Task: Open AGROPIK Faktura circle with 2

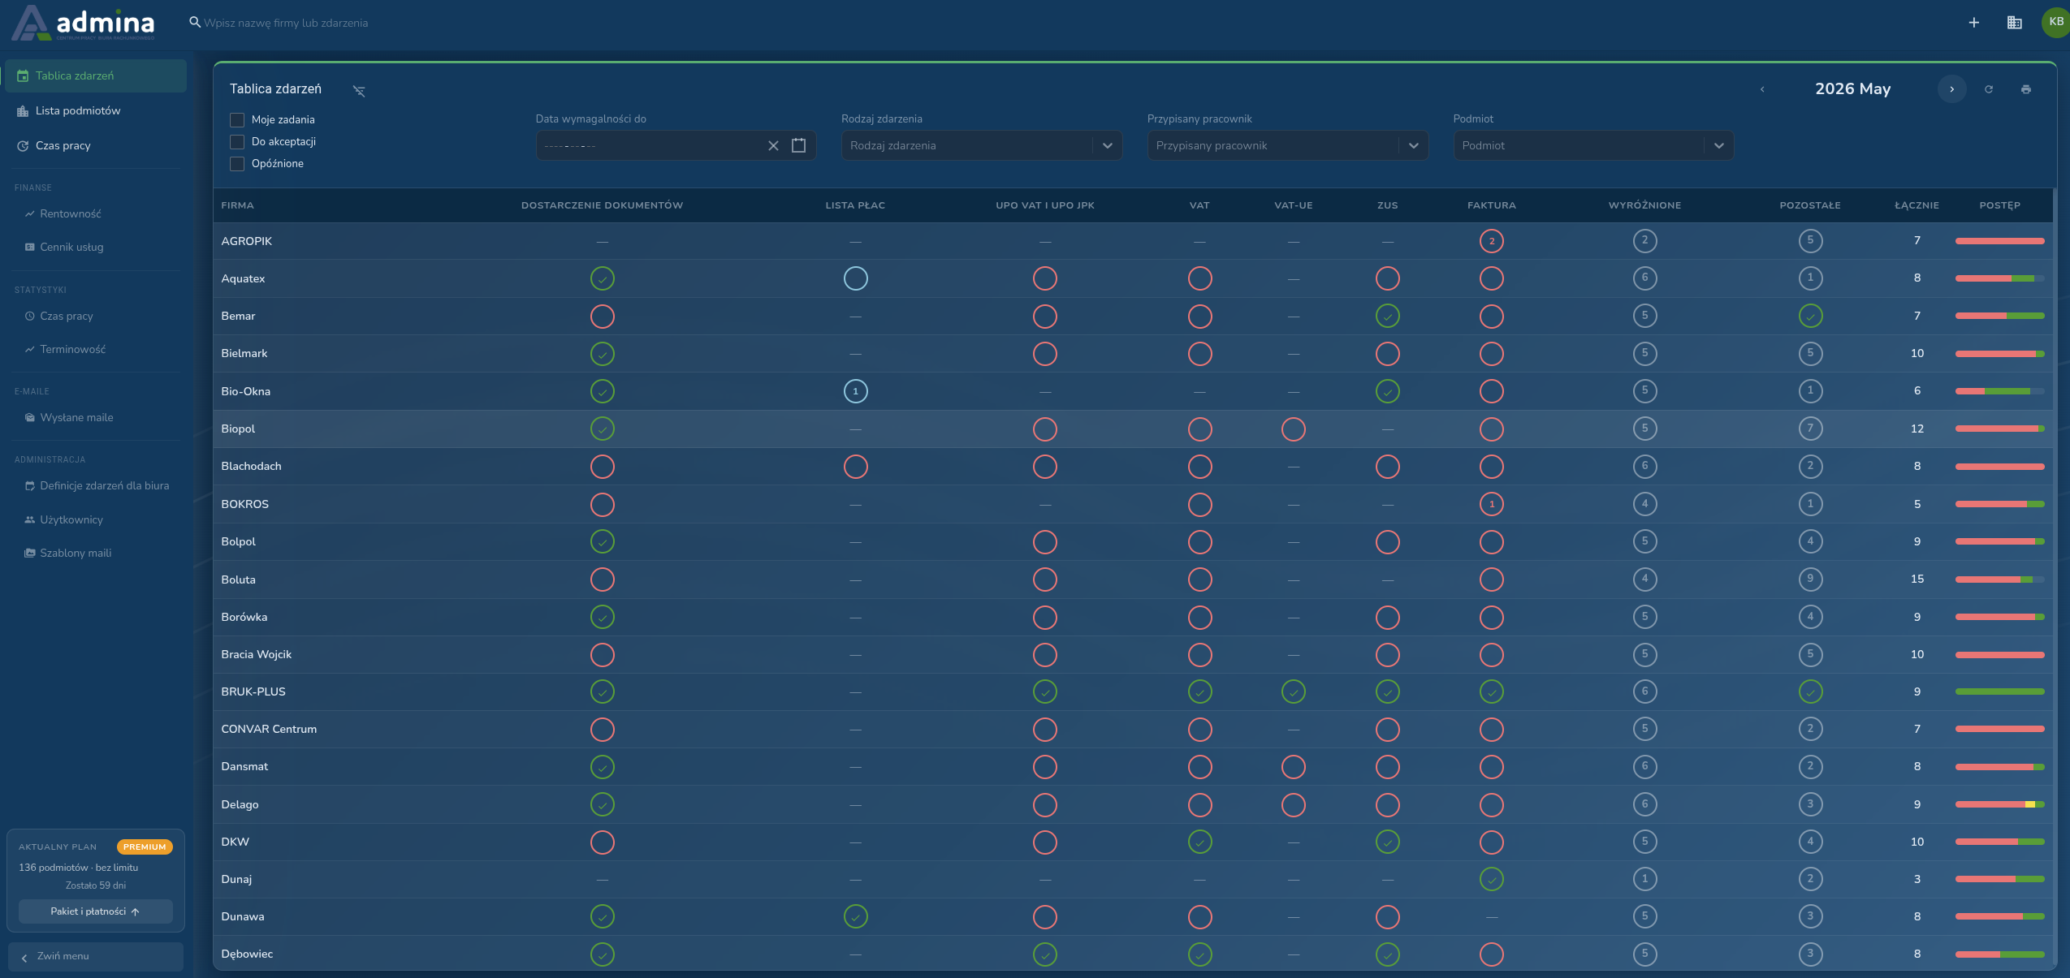Action: 1492,241
